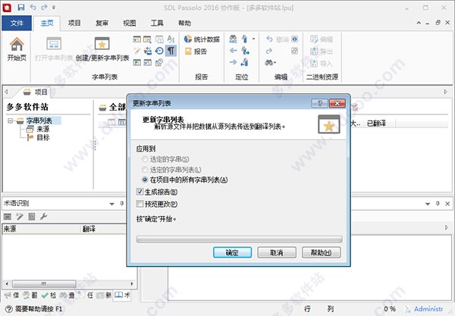Click horizontal scrollbar thumb in 术语识别 list
Screen dimensions: 455x316
[44, 283]
